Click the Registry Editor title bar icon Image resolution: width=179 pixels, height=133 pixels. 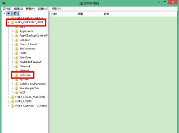pyautogui.click(x=4, y=3)
